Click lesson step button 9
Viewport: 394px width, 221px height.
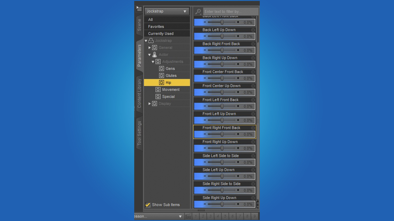pos(255,216)
